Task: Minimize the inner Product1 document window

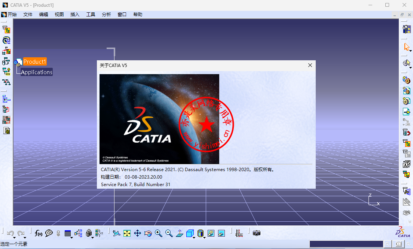Action: [395, 15]
